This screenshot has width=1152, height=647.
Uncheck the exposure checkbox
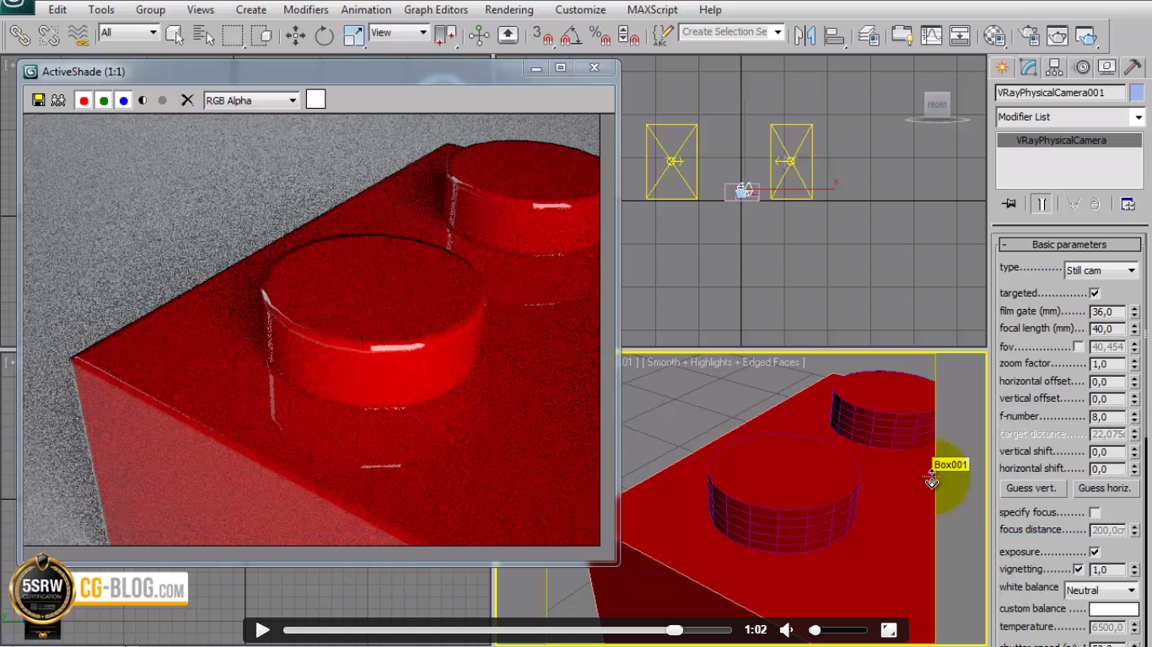(x=1095, y=552)
